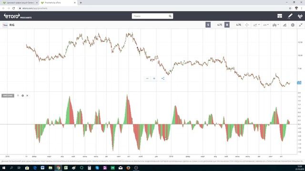Click the RIG ticker symbol label

[12, 25]
